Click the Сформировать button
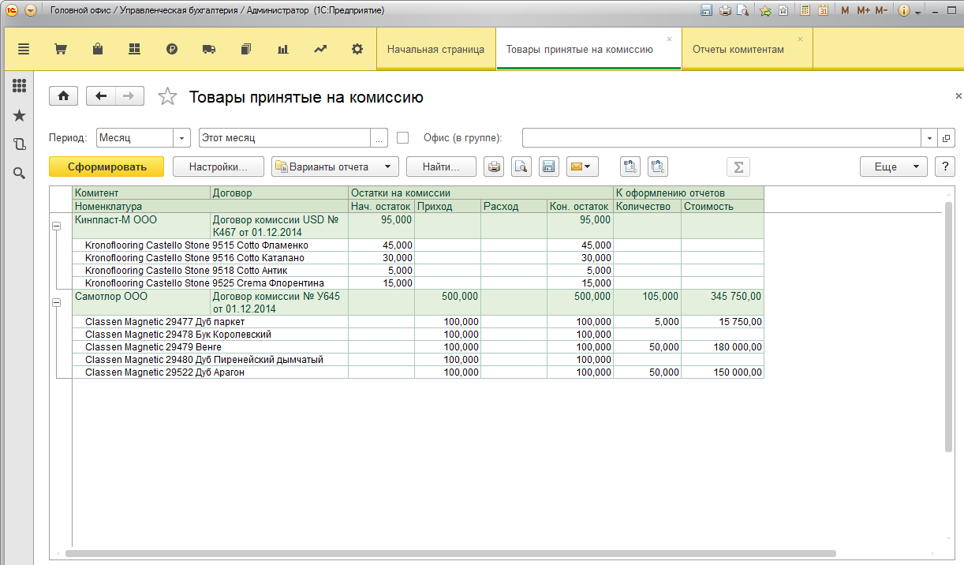This screenshot has height=565, width=964. (x=106, y=167)
